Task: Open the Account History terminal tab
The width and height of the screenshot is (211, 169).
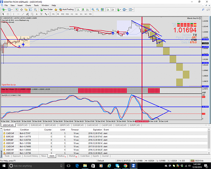Action: (x=31, y=156)
